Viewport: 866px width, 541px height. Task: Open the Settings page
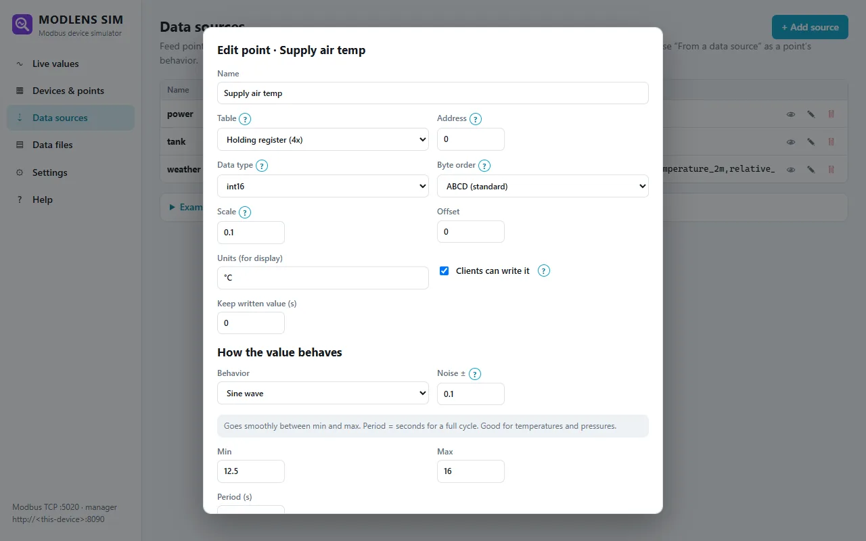[x=70, y=172]
